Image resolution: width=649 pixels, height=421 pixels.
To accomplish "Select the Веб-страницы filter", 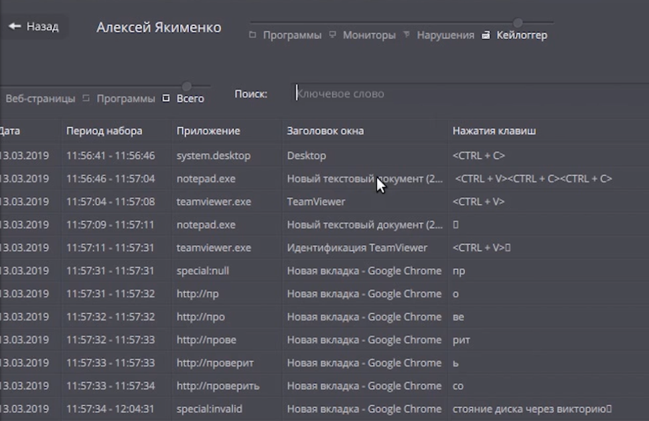I will [x=40, y=99].
